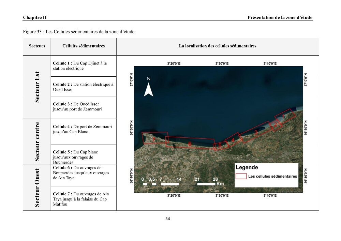Image resolution: width=341 pixels, height=241 pixels.
Task: Click the 'Cellule 2' description cell
Action: coord(84,87)
